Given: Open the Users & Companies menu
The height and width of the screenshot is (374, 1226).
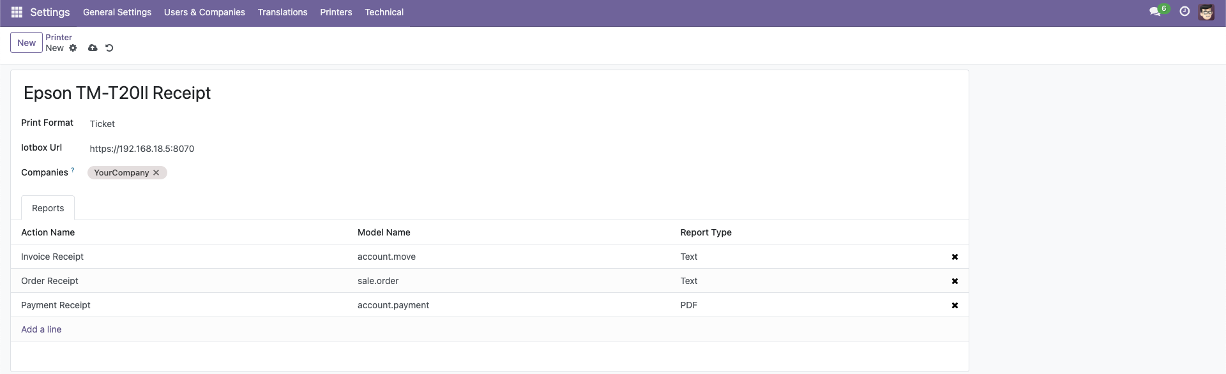Looking at the screenshot, I should tap(204, 12).
